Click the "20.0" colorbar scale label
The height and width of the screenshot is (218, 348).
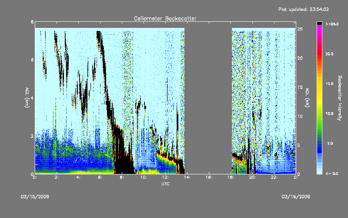point(329,54)
